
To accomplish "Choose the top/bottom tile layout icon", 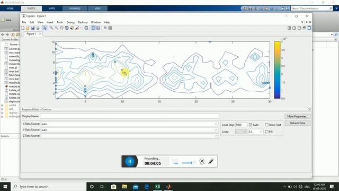I will (299, 28).
